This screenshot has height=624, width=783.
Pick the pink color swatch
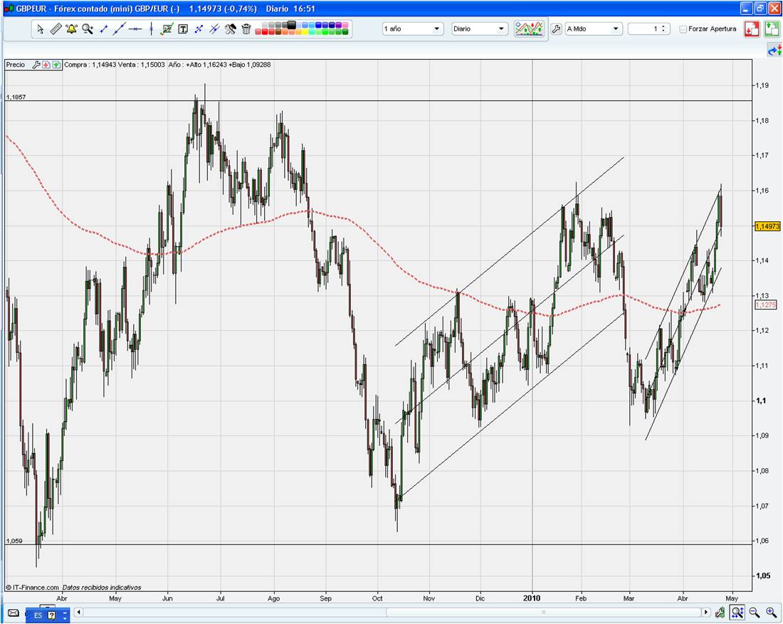345,25
